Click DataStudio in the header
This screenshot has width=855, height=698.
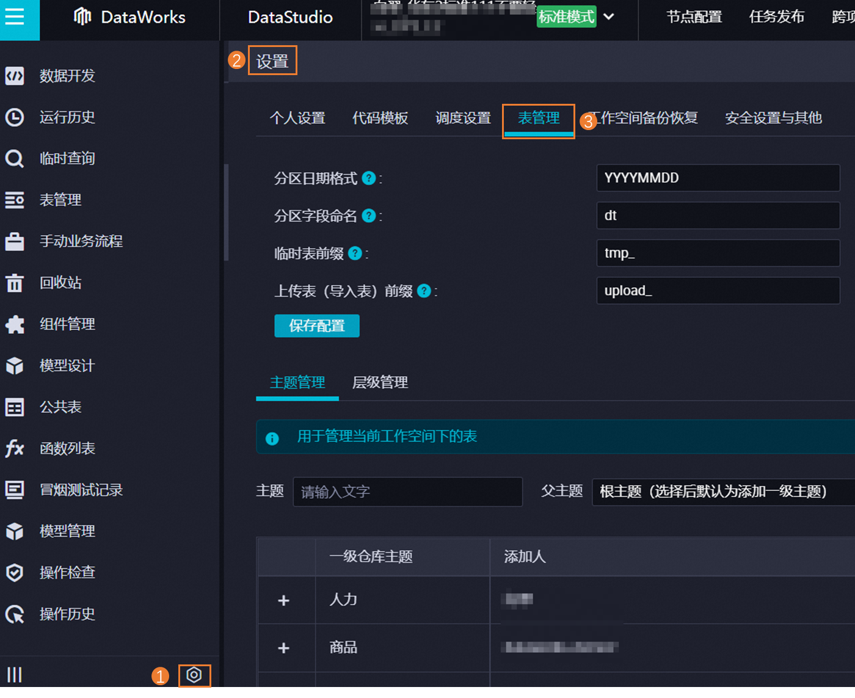290,17
